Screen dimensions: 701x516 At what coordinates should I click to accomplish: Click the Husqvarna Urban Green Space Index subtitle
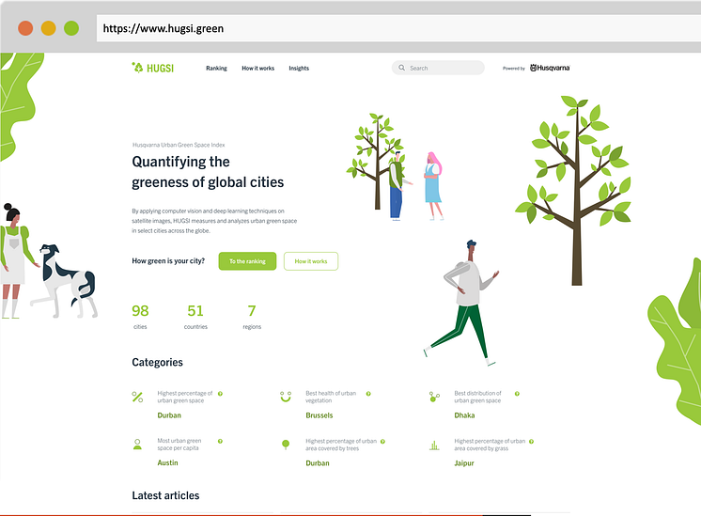179,145
